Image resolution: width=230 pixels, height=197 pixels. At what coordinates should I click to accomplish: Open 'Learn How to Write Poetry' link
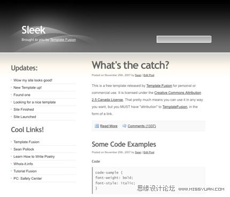[34, 157]
